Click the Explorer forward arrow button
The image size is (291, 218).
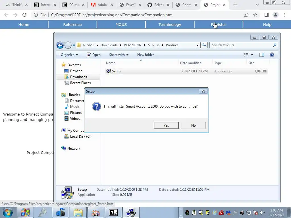pyautogui.click(x=68, y=45)
